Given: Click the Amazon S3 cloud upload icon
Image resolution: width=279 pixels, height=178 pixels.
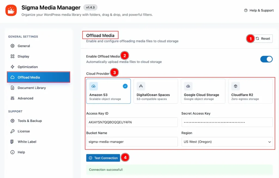Looking at the screenshot, I should click(93, 86).
